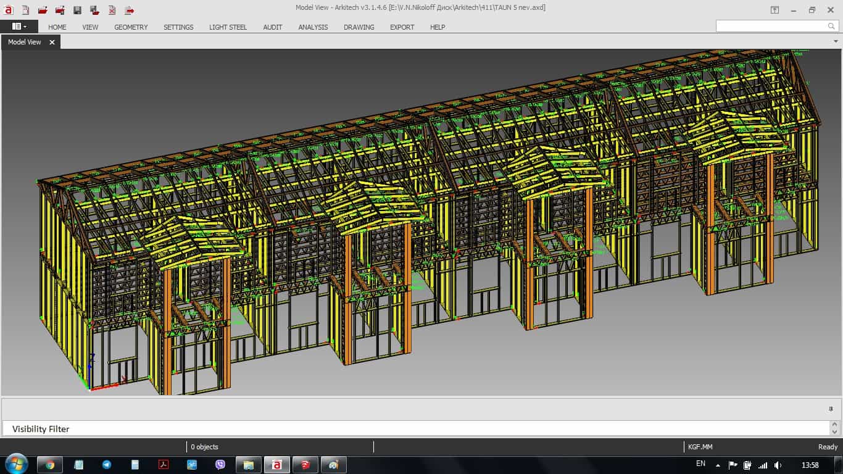Image resolution: width=843 pixels, height=474 pixels.
Task: Expand the document tab list arrow
Action: pos(836,41)
